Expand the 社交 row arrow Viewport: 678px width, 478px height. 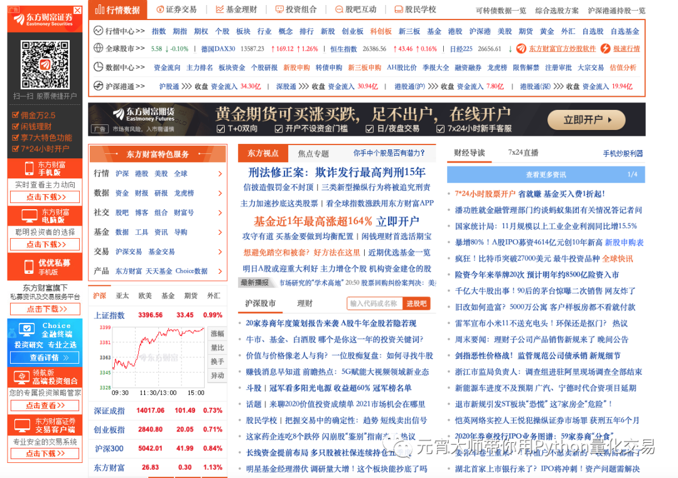[x=220, y=213]
